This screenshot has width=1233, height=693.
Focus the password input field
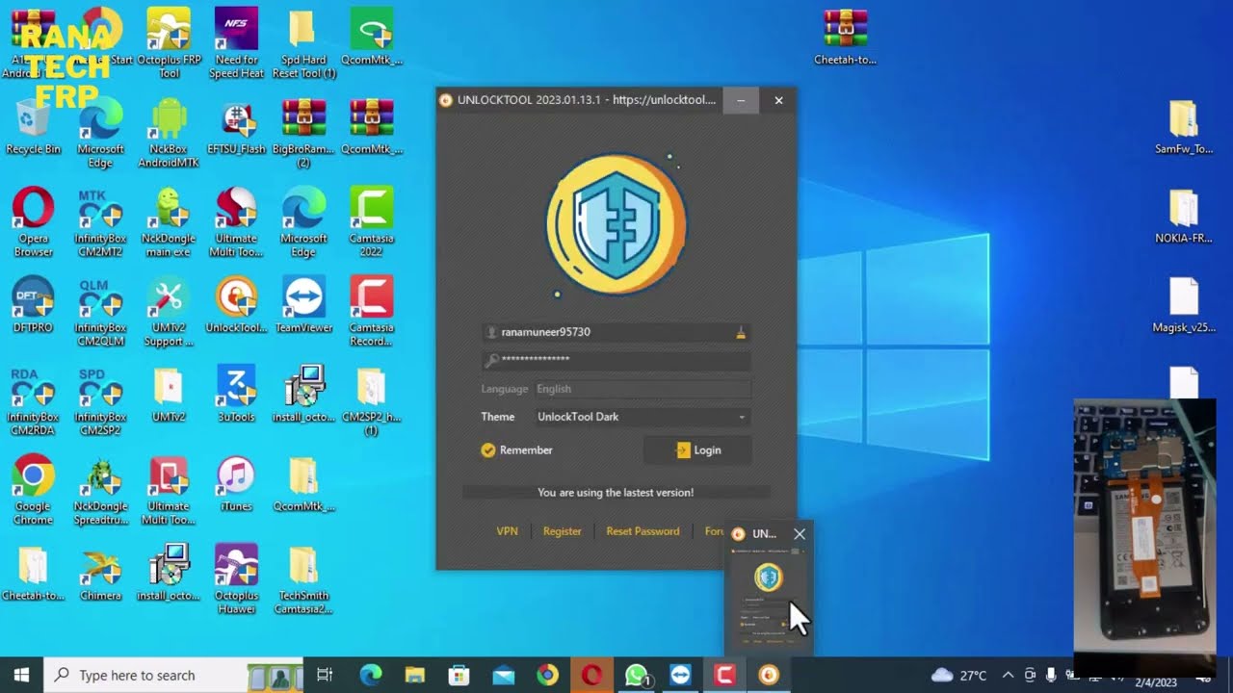pyautogui.click(x=616, y=360)
